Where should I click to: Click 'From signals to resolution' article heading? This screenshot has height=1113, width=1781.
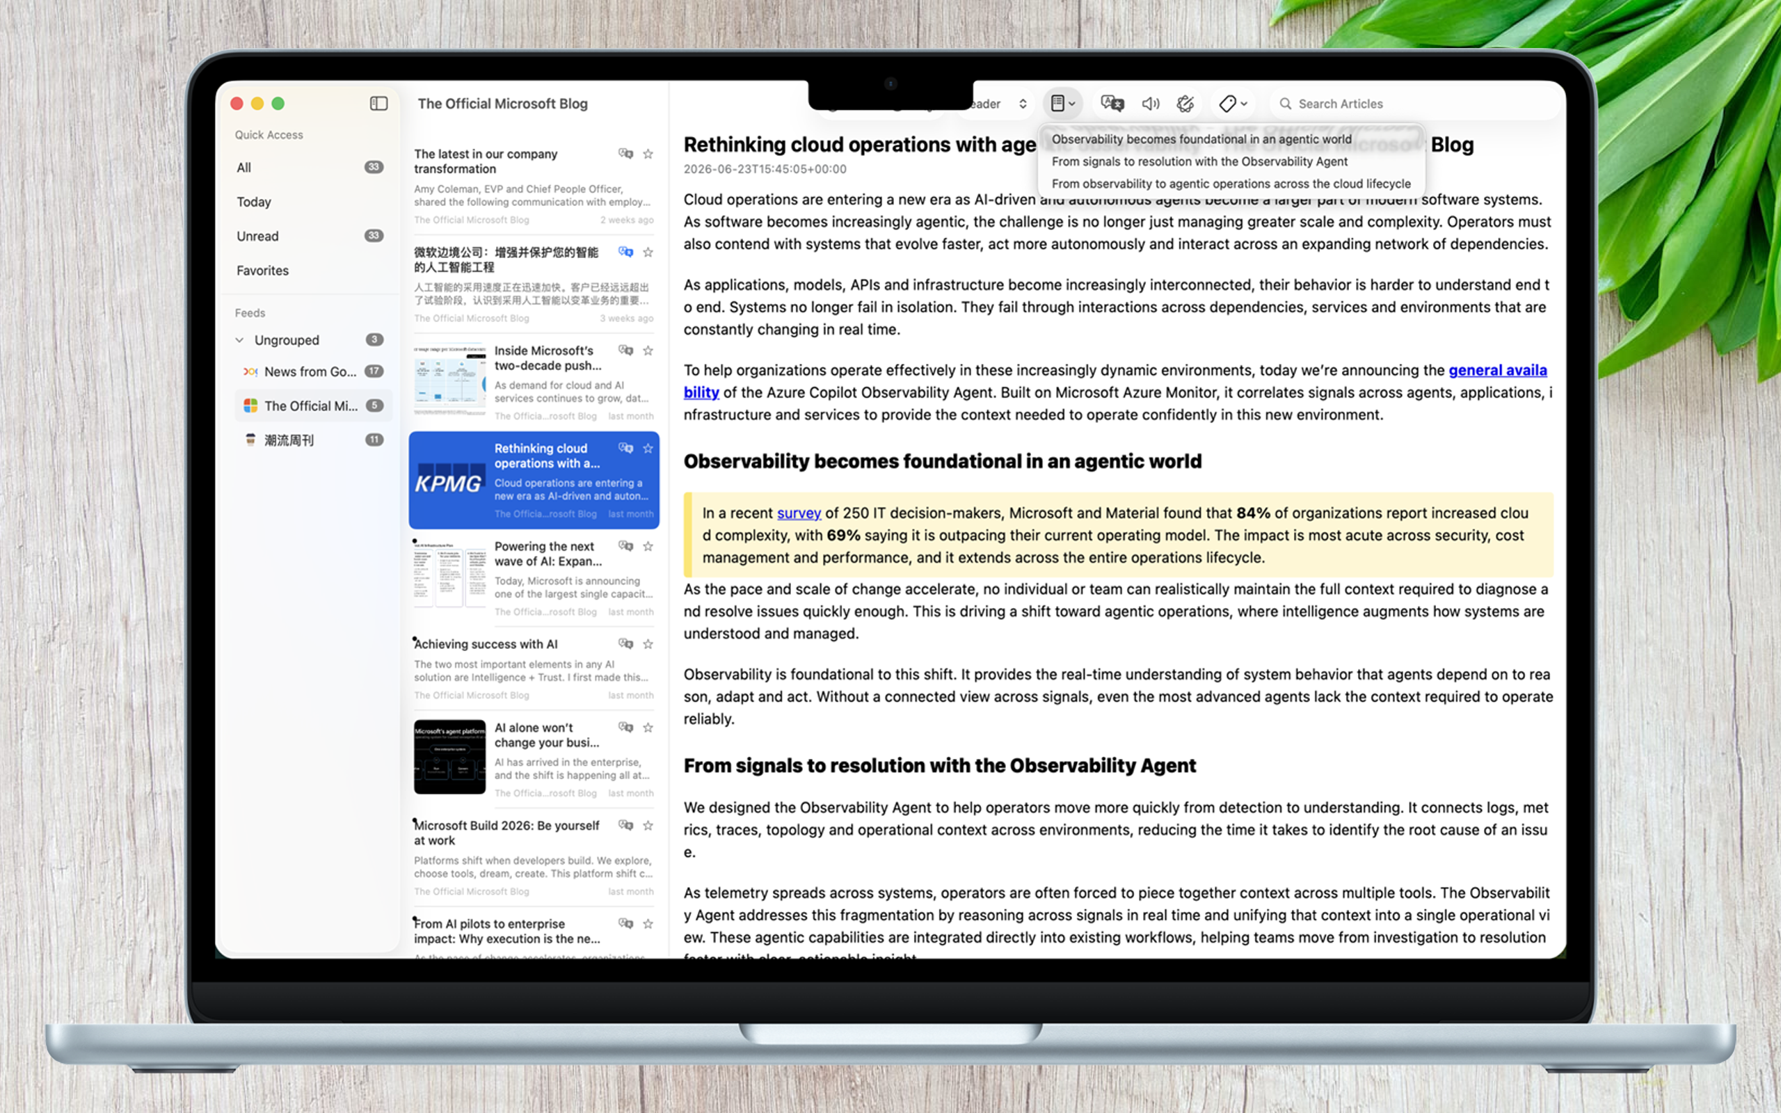pos(940,766)
